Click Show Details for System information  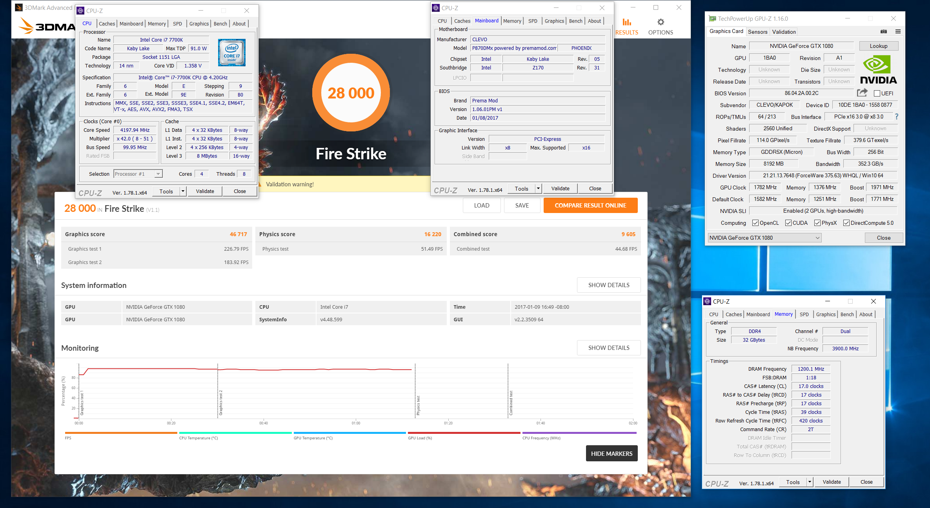609,285
